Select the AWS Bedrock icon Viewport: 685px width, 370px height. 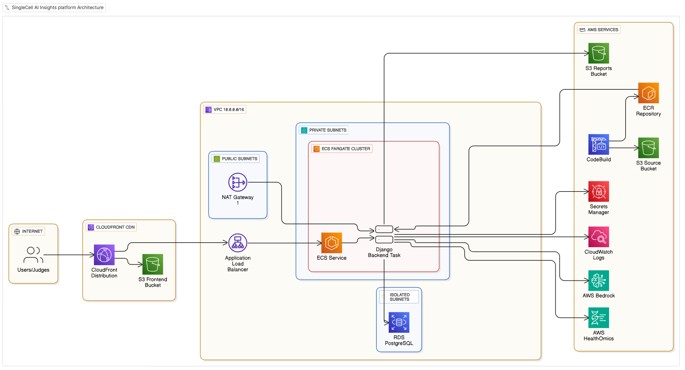coord(598,281)
